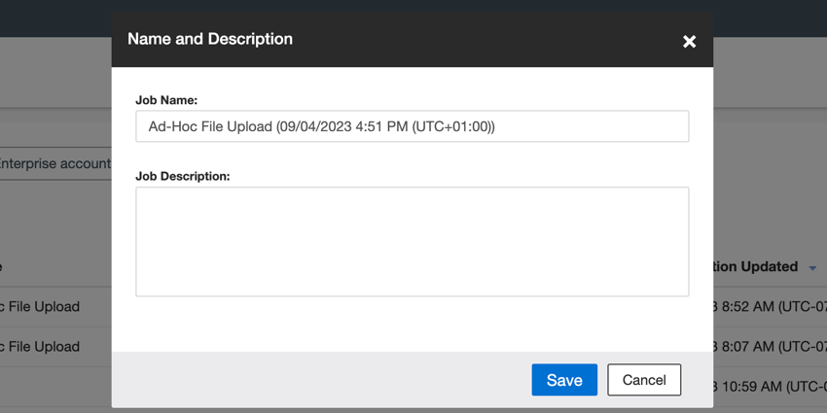Save the job name and description

click(x=564, y=380)
